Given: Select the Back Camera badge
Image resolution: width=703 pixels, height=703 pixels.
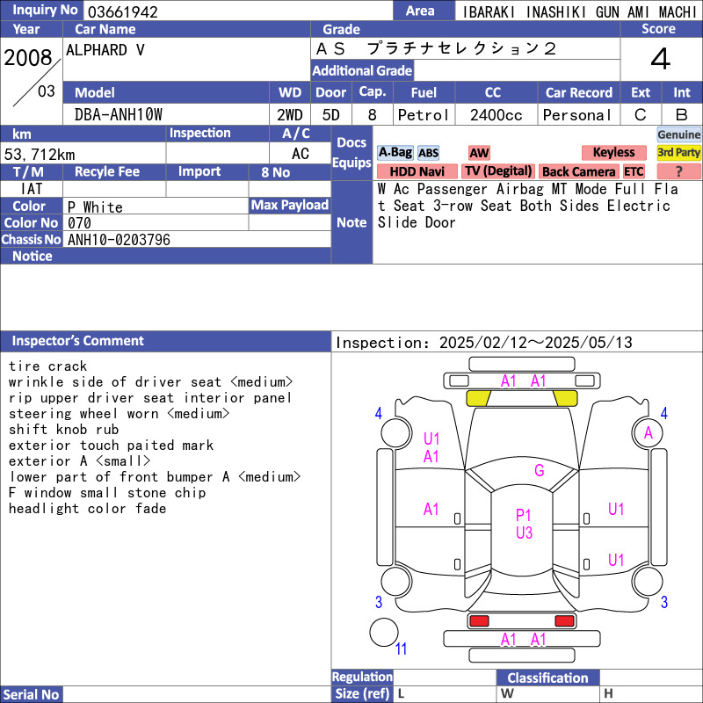Looking at the screenshot, I should (578, 171).
